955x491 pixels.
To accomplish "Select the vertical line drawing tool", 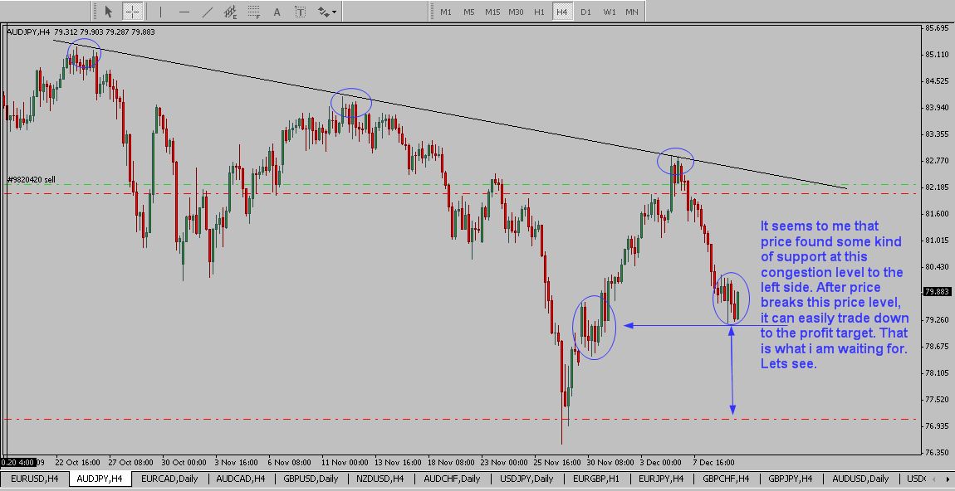I will pos(161,12).
